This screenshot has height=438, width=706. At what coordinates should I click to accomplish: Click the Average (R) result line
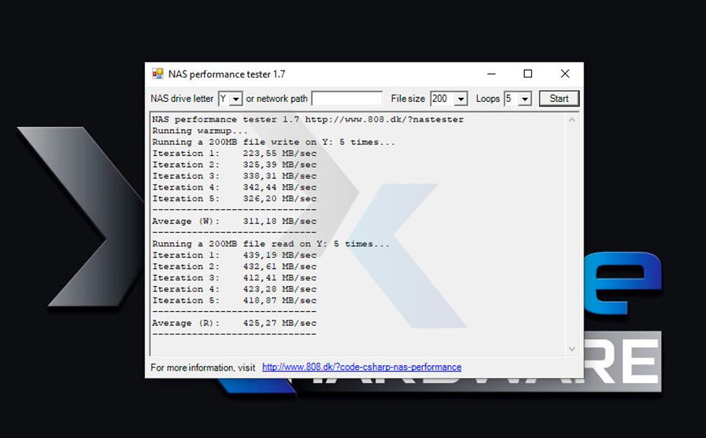(235, 323)
